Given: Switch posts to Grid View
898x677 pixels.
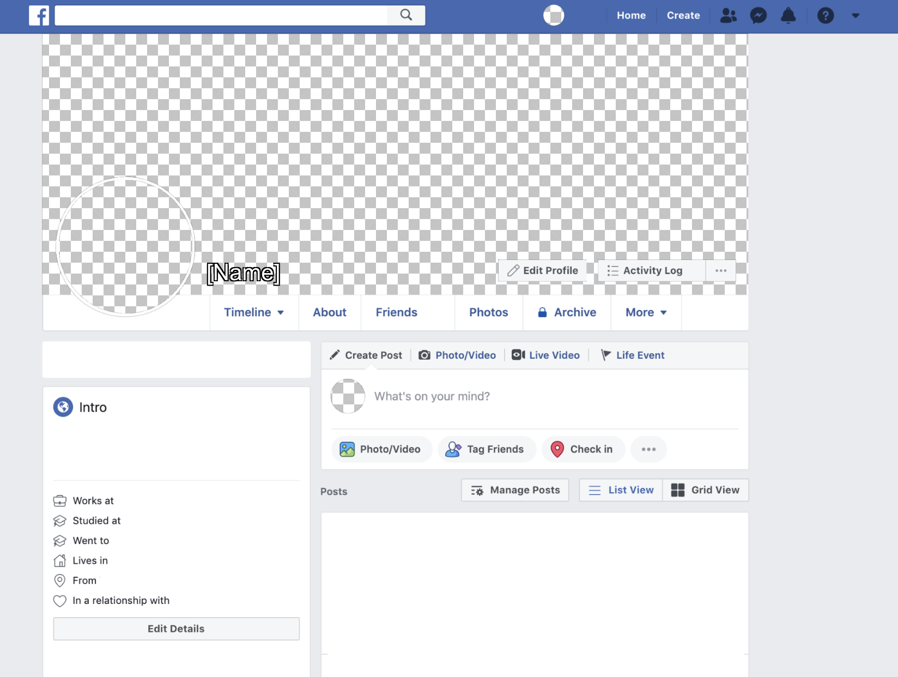Looking at the screenshot, I should click(706, 490).
